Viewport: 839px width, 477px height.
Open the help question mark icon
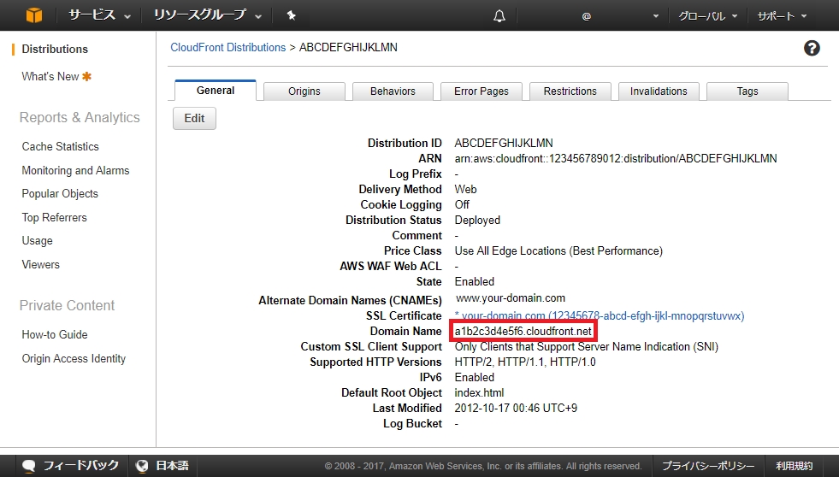(x=812, y=48)
